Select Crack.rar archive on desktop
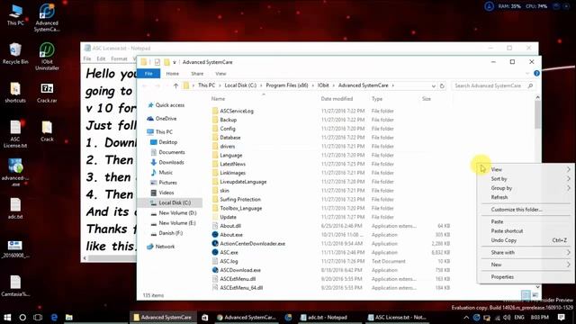The width and height of the screenshot is (576, 324). [47, 93]
